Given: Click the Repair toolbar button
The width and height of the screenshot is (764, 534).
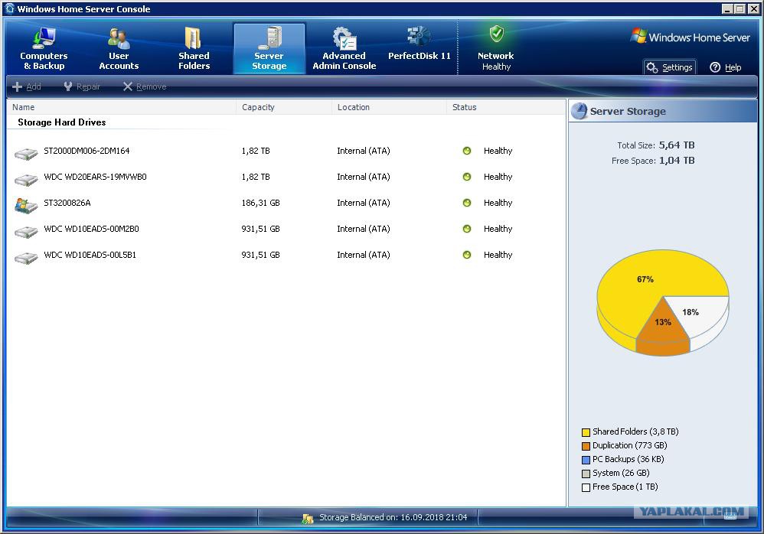Looking at the screenshot, I should [82, 86].
